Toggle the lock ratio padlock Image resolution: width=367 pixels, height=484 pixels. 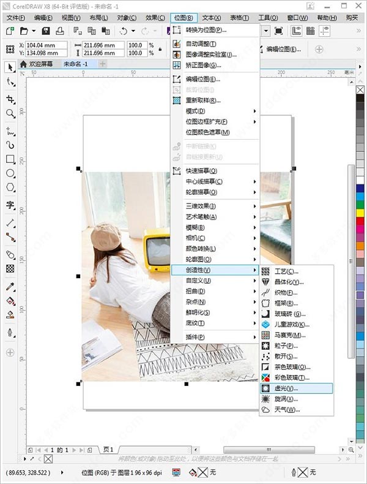[160, 49]
